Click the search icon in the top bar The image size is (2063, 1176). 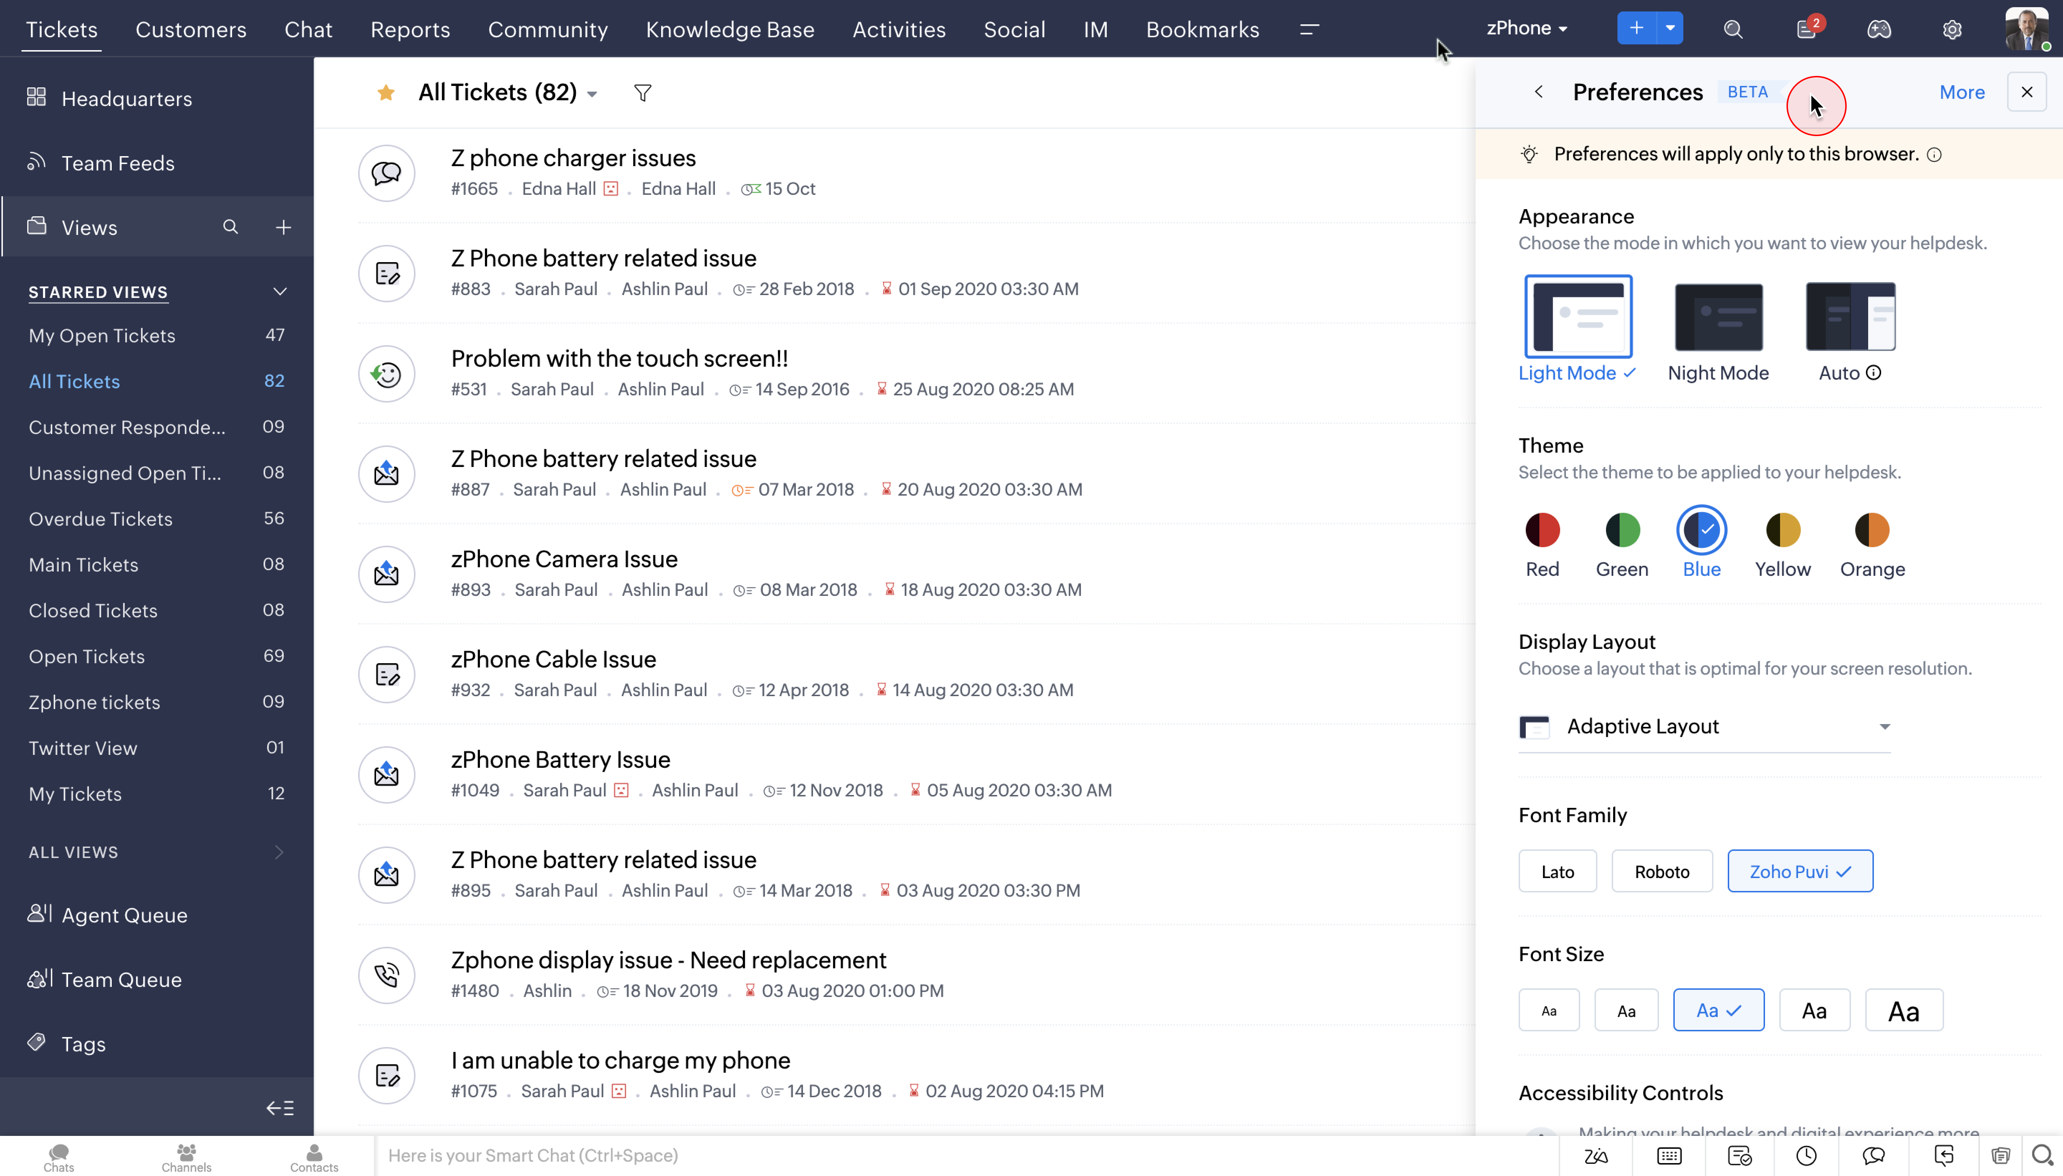[1734, 29]
